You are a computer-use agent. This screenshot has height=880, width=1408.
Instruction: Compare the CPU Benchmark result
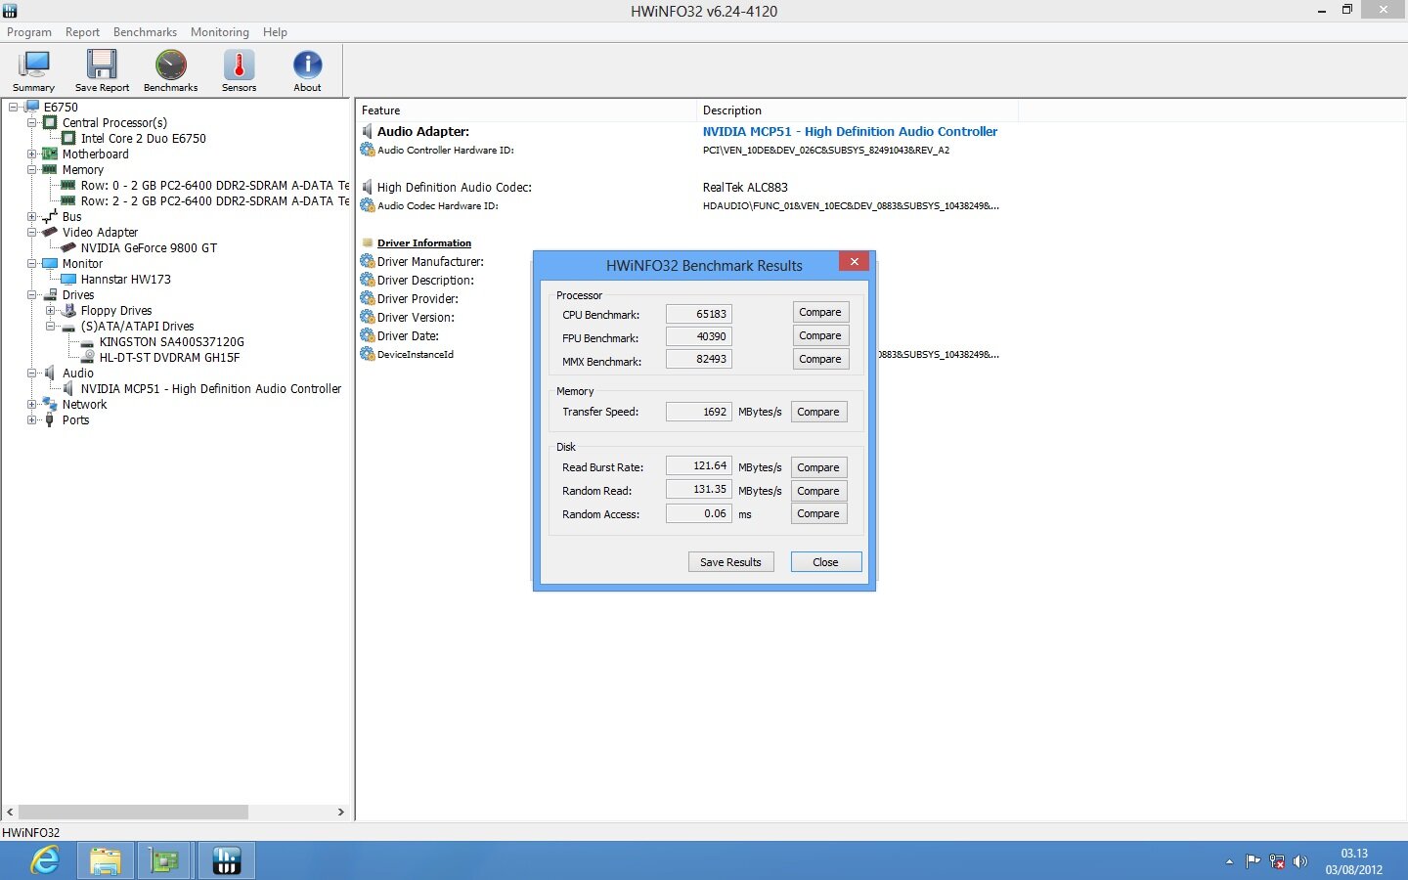(819, 313)
